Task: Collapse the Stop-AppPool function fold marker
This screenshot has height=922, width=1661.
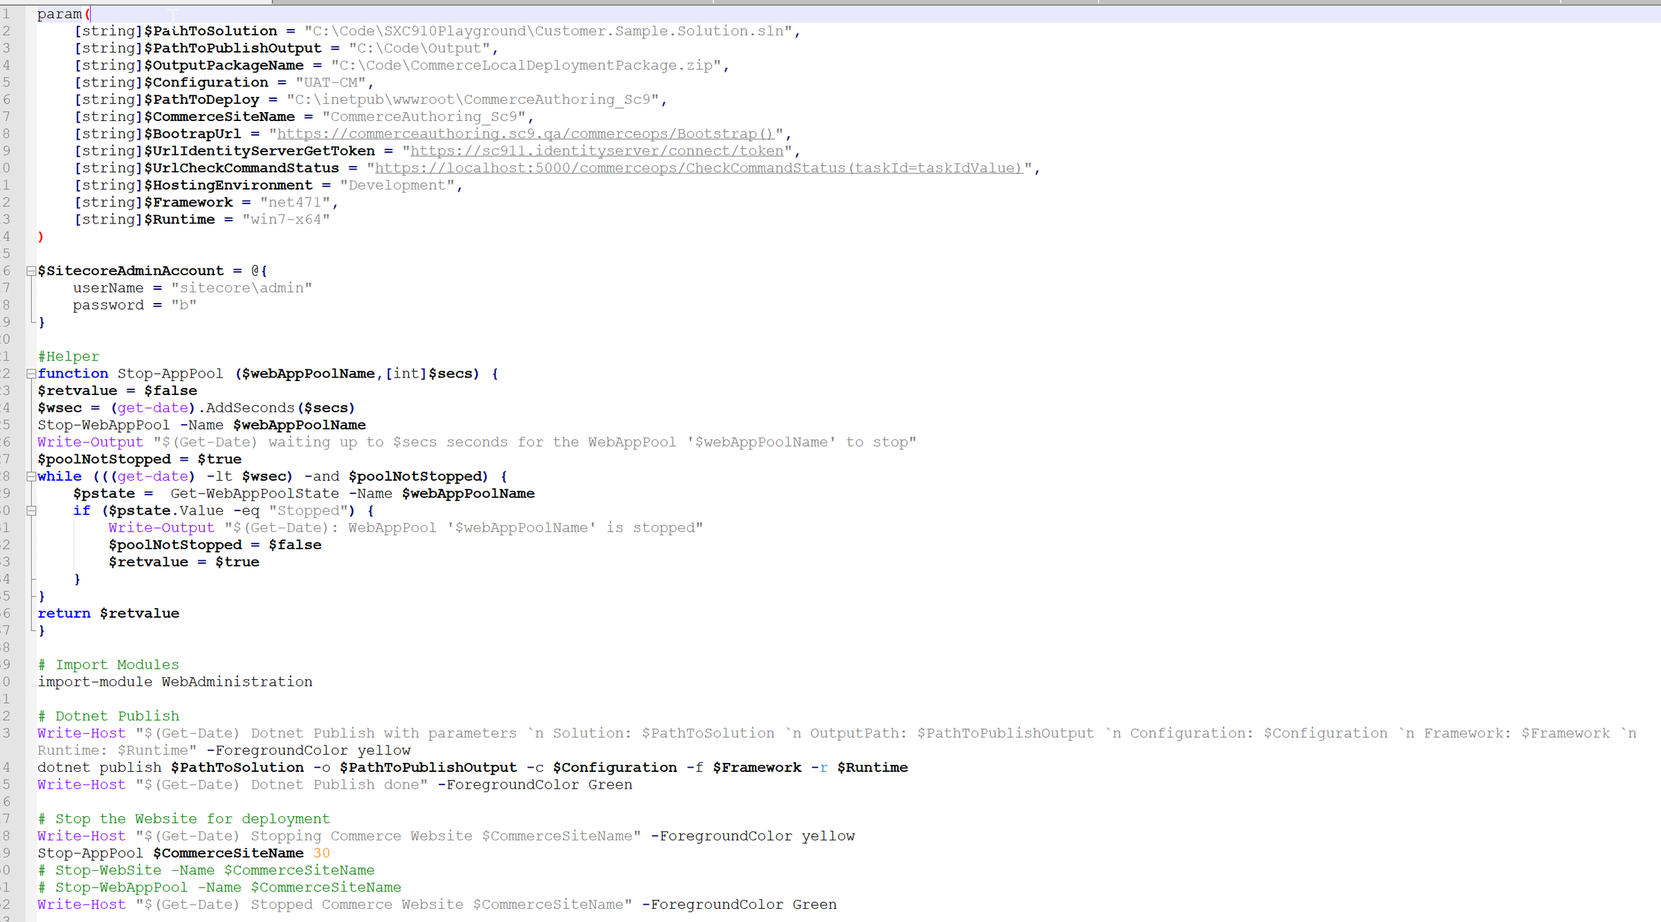Action: [x=31, y=374]
